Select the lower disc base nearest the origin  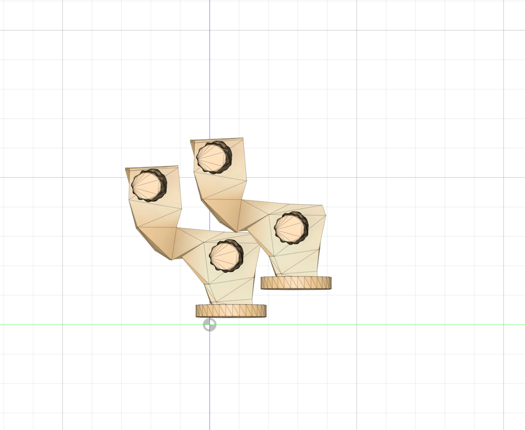pyautogui.click(x=231, y=311)
